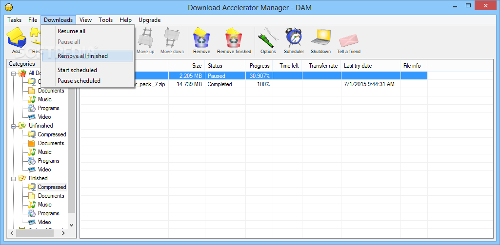The image size is (500, 245).
Task: Choose Remove all finished menu entry
Action: [x=87, y=56]
